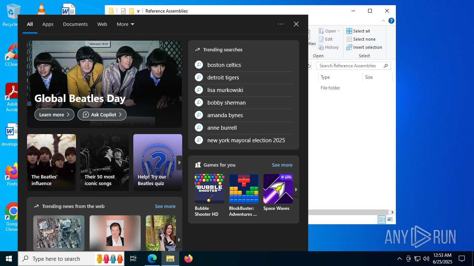
Task: Open the History option in File Explorer
Action: point(328,47)
